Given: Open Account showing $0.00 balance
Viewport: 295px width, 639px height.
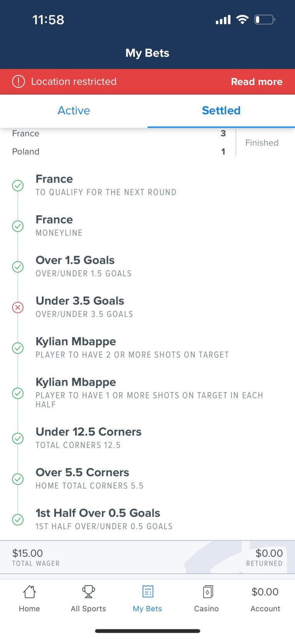Looking at the screenshot, I should click(x=265, y=598).
